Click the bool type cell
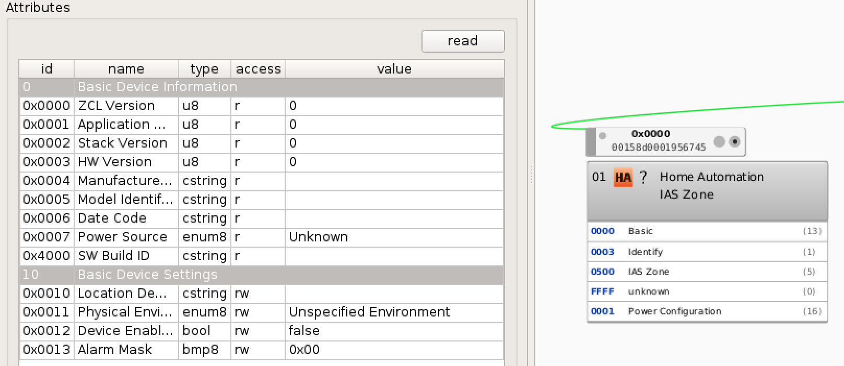 tap(205, 331)
